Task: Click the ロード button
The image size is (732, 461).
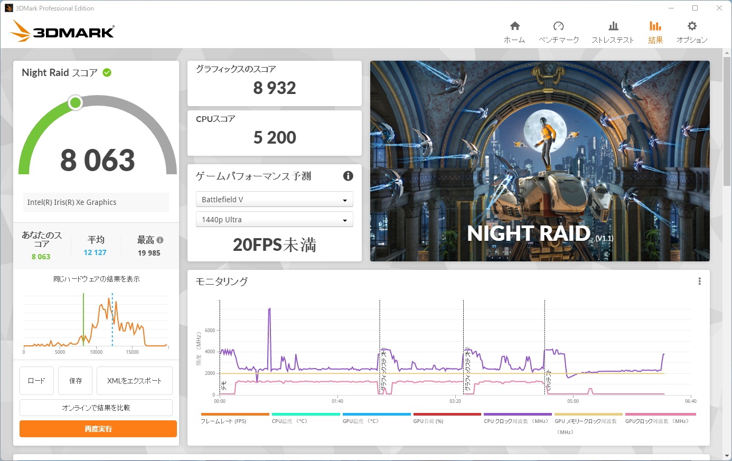Action: tap(36, 381)
